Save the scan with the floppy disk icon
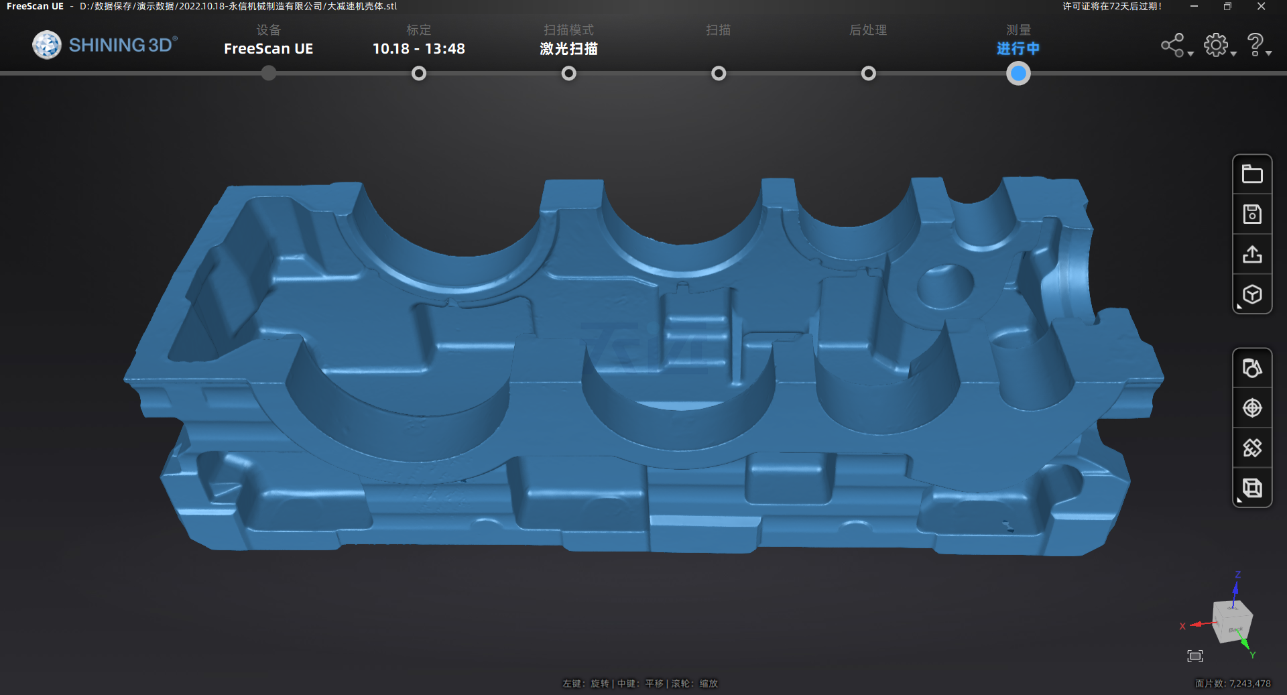Image resolution: width=1287 pixels, height=695 pixels. [1251, 214]
